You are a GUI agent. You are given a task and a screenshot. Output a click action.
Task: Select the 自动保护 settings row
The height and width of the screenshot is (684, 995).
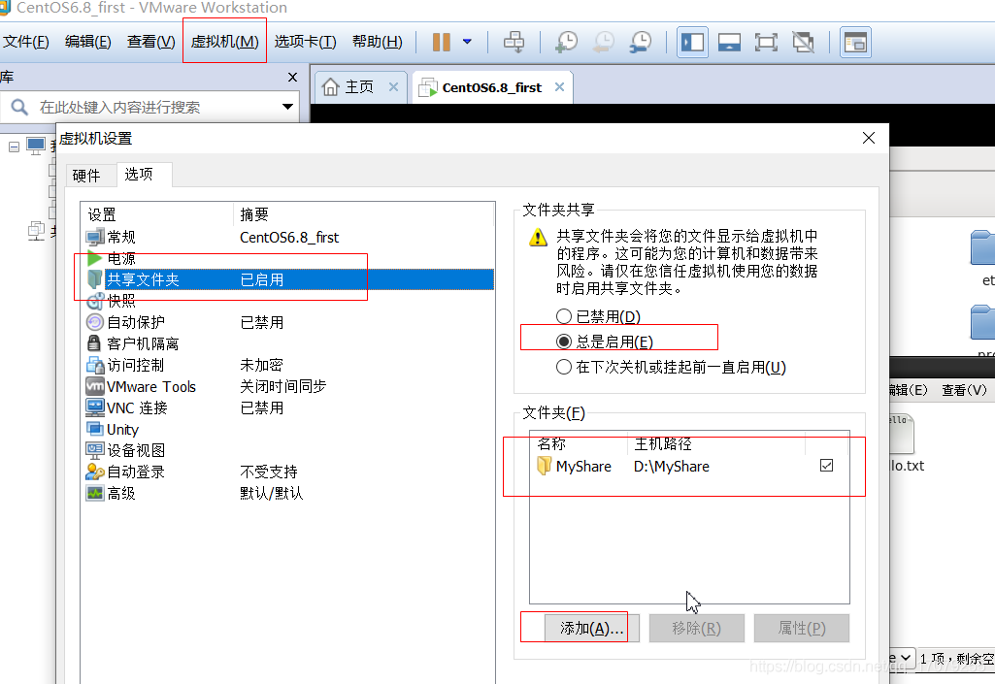click(289, 322)
